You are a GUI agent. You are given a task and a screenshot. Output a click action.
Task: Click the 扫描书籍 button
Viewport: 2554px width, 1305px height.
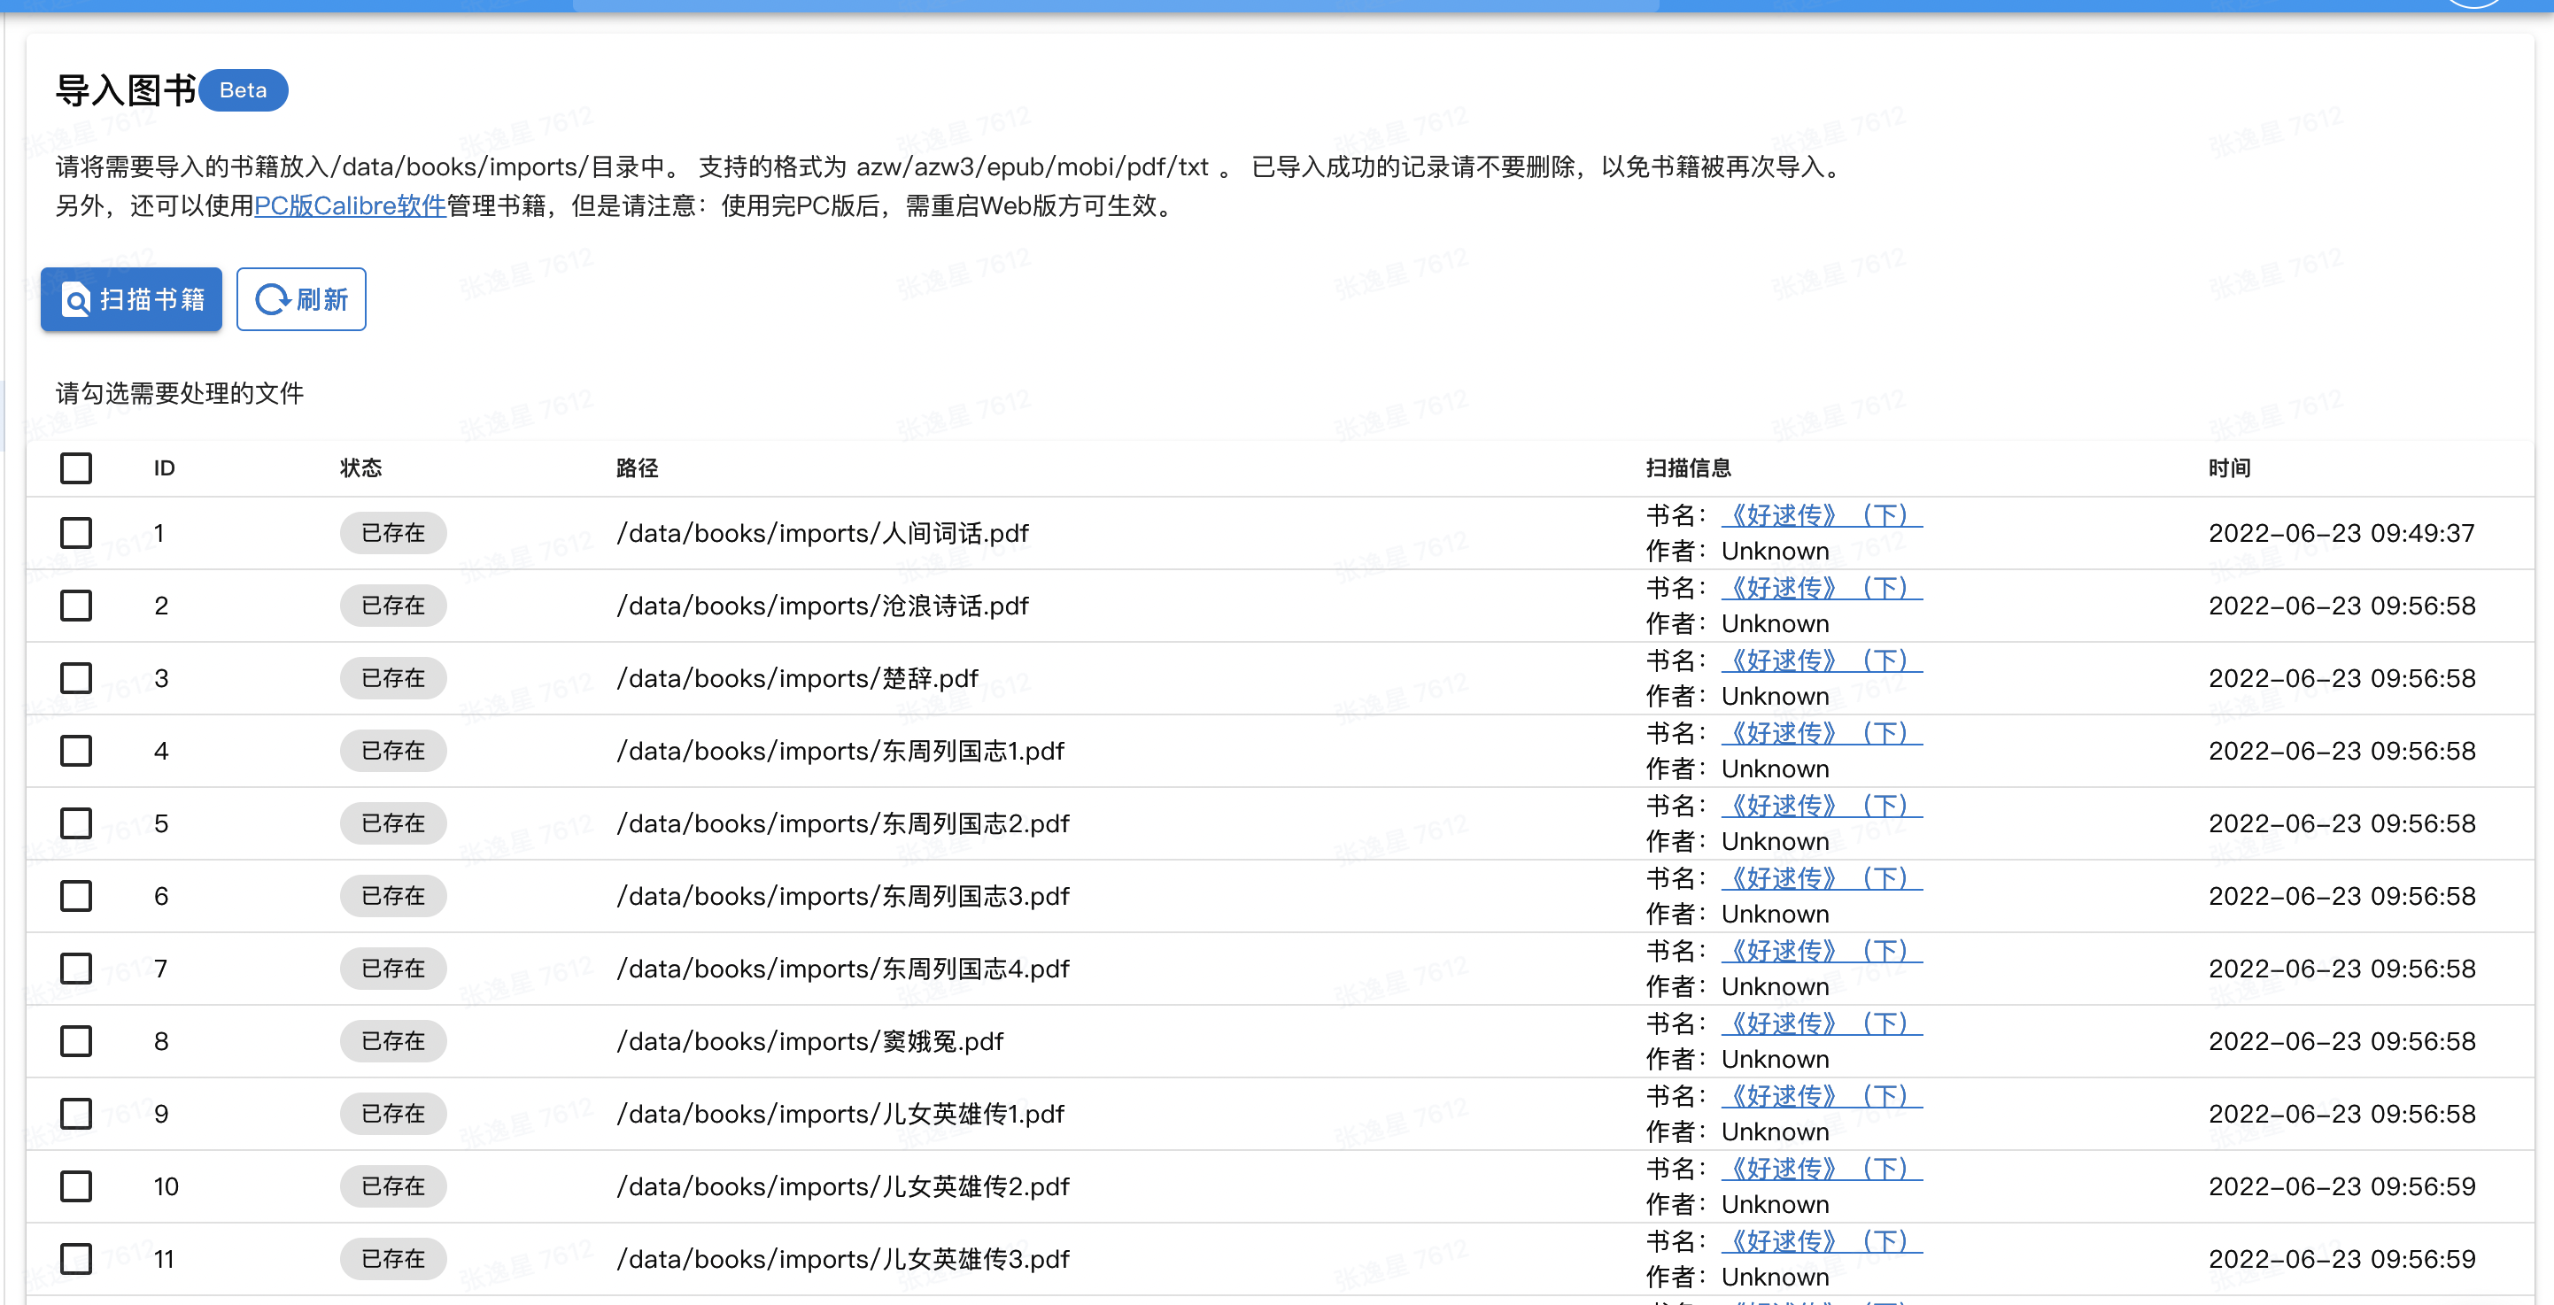(x=130, y=299)
